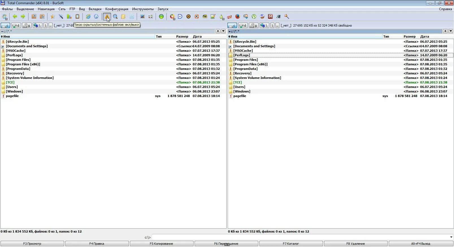Click the unpack files box icon
This screenshot has width=454, height=247.
click(42, 16)
